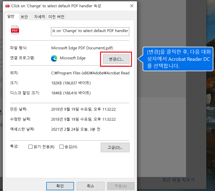Click the large PDF file icon
Screen dimensions: 215x191
pyautogui.click(x=15, y=30)
